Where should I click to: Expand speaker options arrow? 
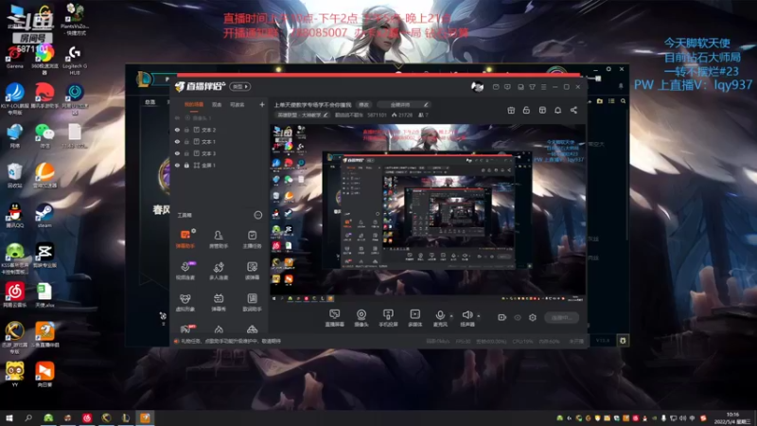[x=479, y=316]
